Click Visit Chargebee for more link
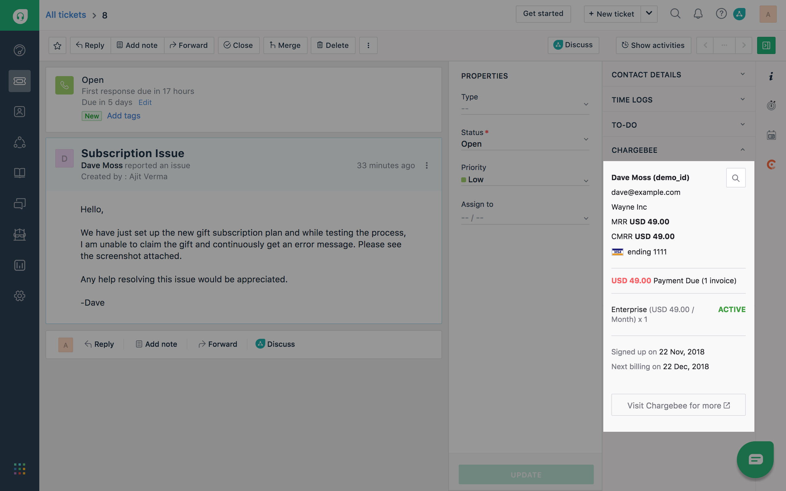Viewport: 786px width, 491px height. [x=678, y=405]
